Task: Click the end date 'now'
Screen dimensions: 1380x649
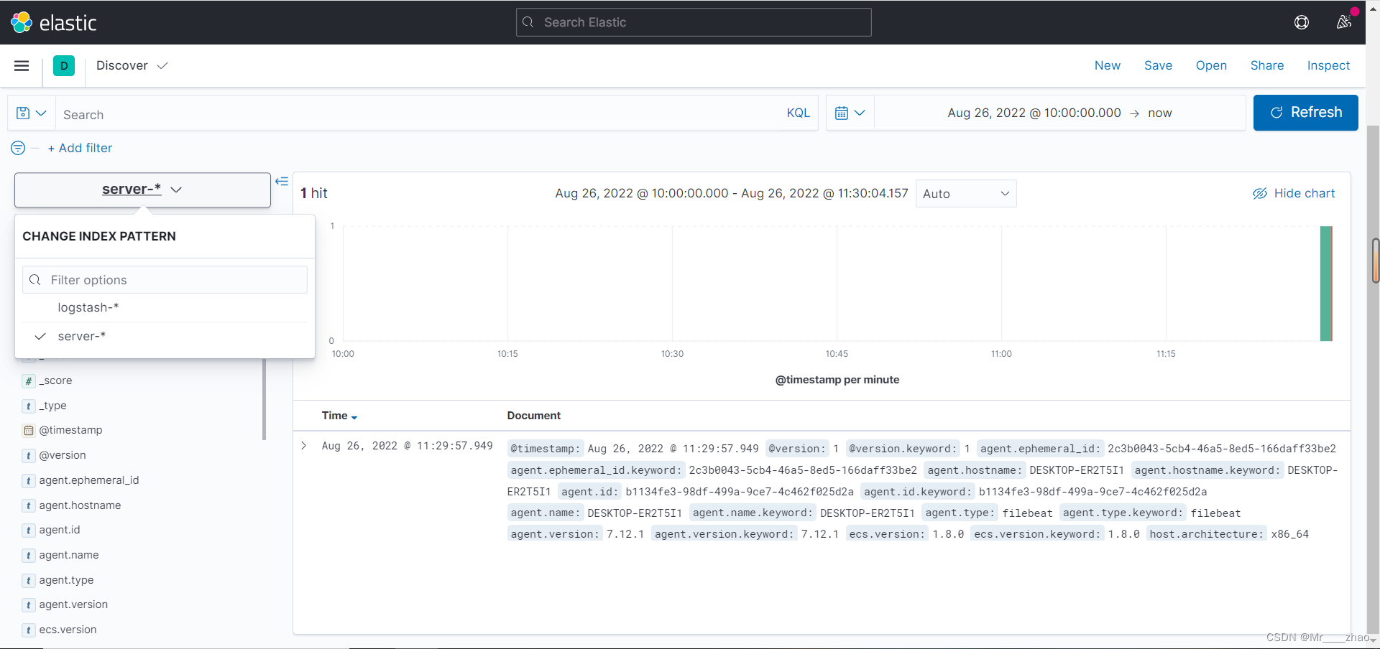Action: point(1160,113)
